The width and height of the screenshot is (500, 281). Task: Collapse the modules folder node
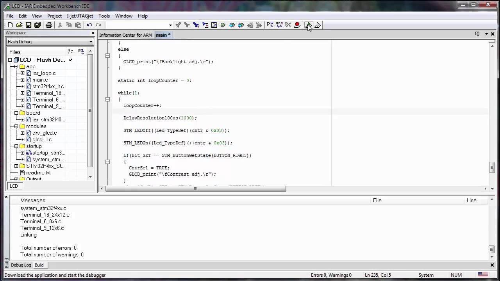pyautogui.click(x=16, y=126)
